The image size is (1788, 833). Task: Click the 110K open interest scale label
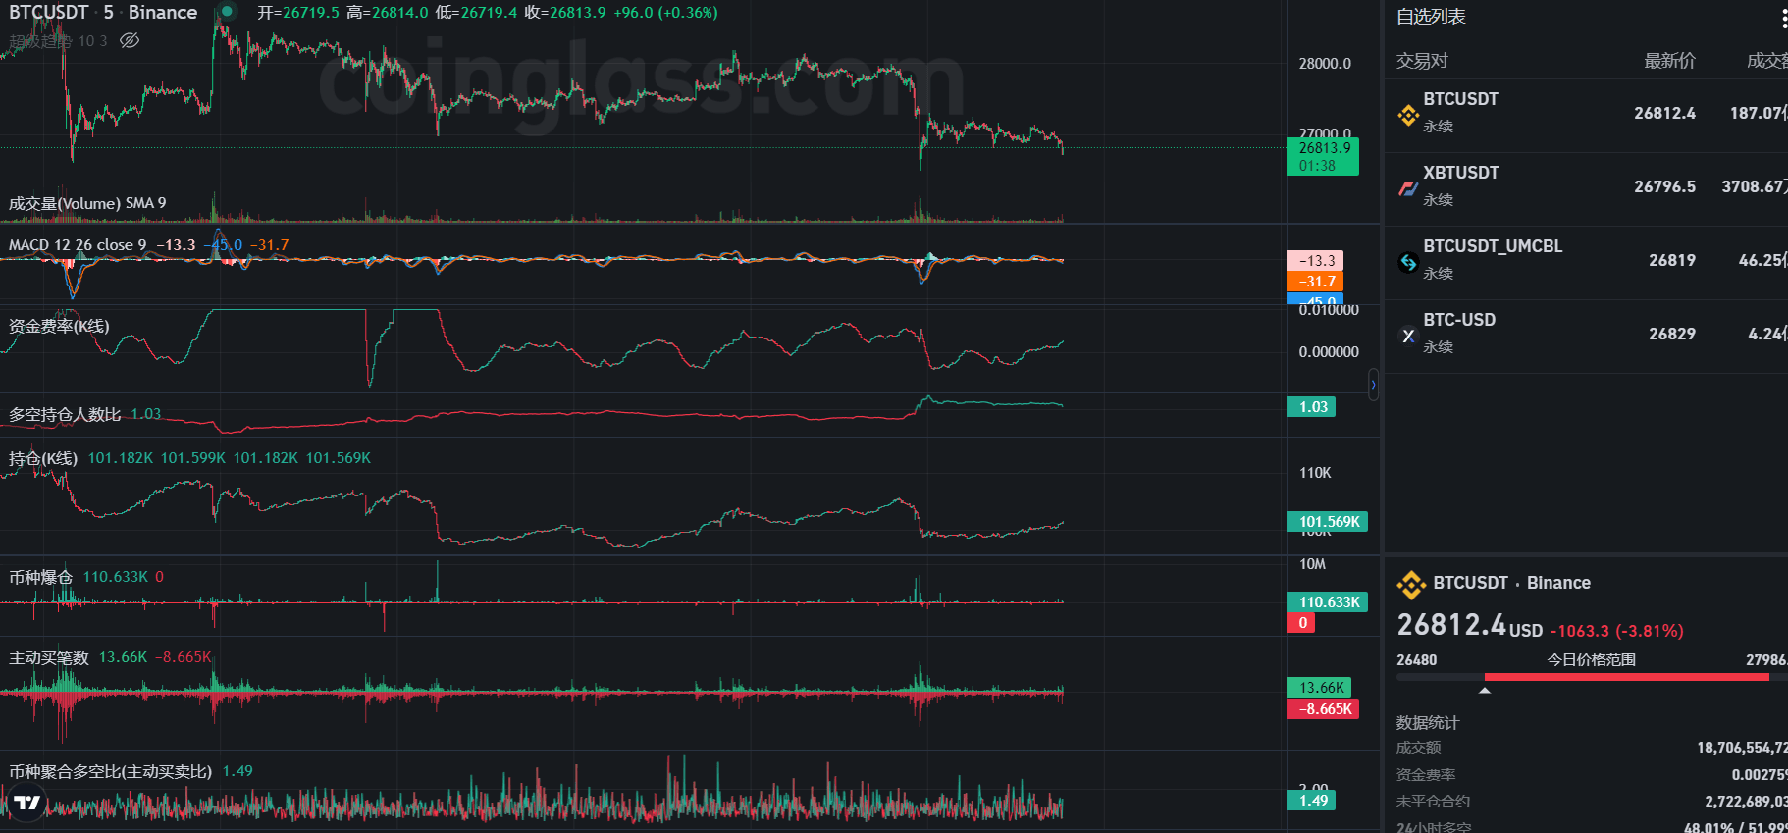pos(1315,473)
